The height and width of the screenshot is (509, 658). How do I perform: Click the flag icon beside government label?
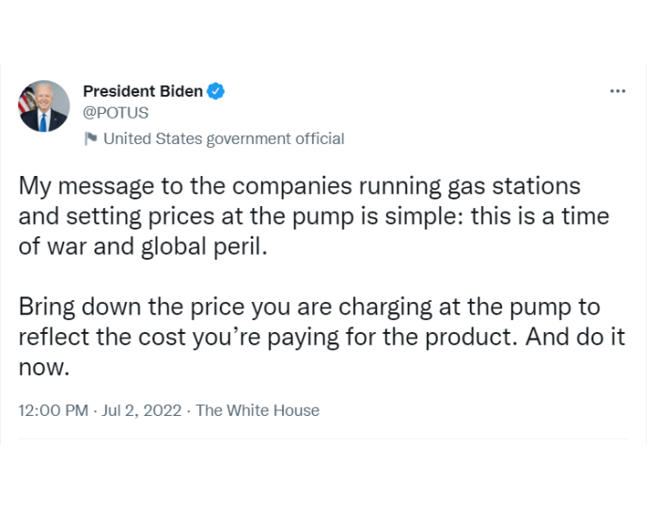(90, 138)
